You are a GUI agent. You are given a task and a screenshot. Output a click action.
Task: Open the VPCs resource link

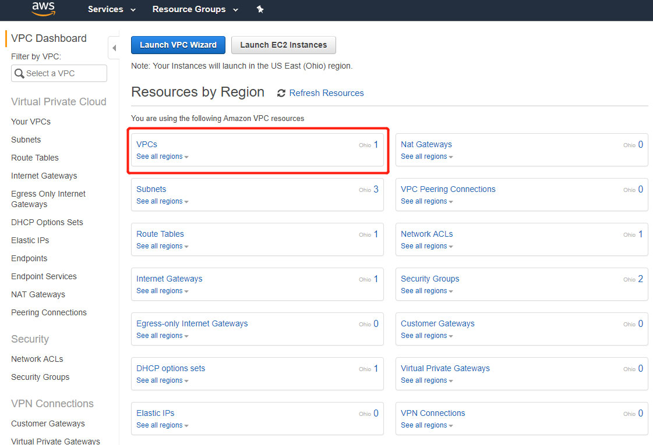point(147,144)
